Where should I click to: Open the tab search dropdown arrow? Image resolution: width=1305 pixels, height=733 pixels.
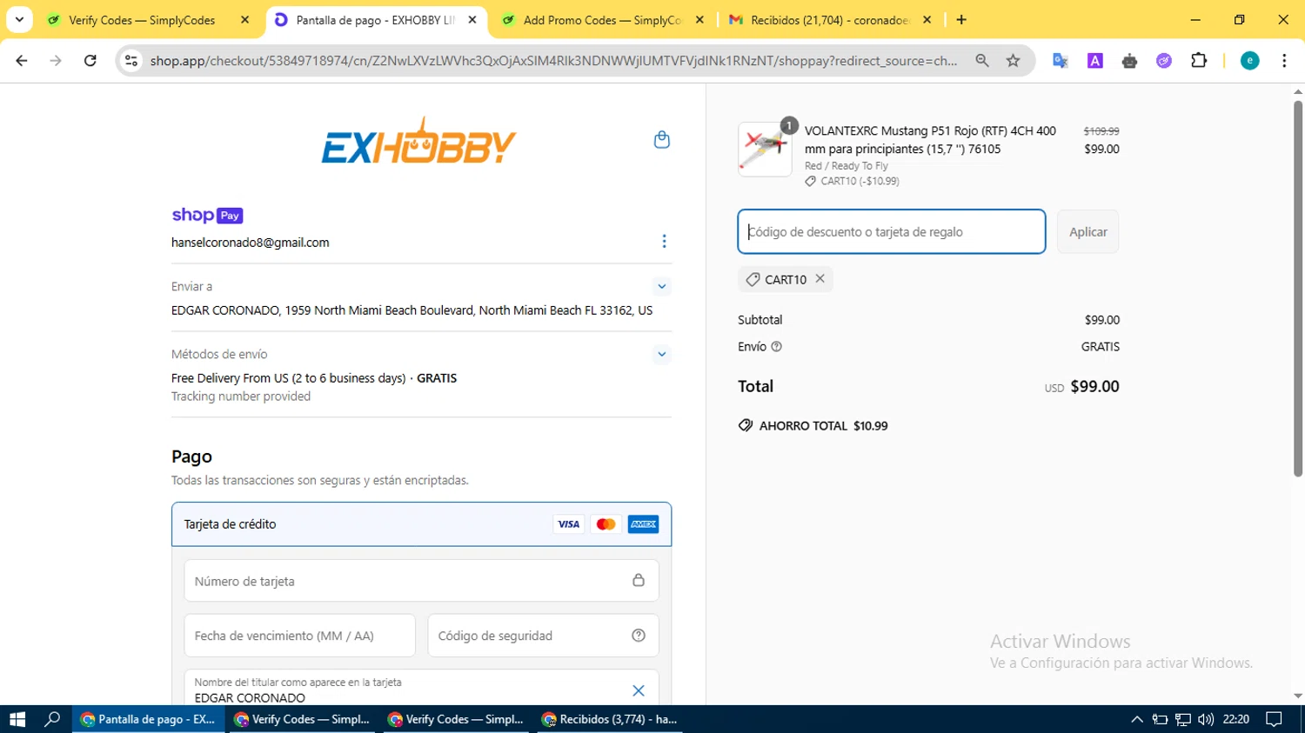[x=19, y=20]
